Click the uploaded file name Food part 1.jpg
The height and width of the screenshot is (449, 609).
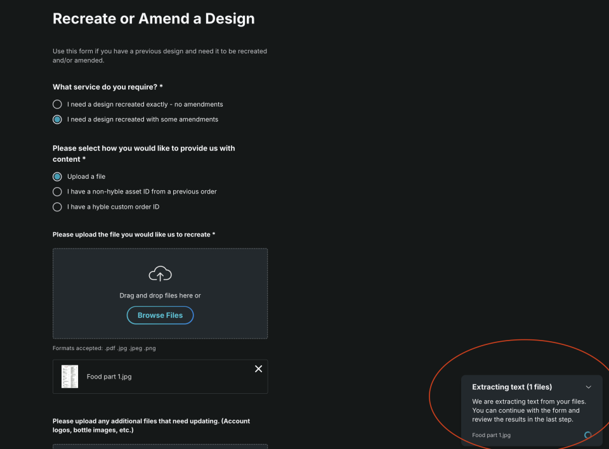coord(109,377)
